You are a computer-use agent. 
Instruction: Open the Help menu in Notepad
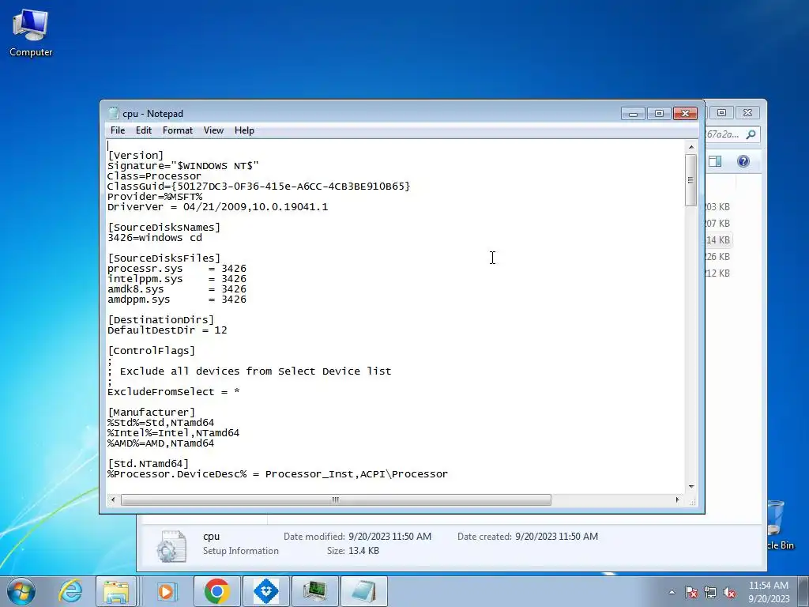tap(244, 130)
